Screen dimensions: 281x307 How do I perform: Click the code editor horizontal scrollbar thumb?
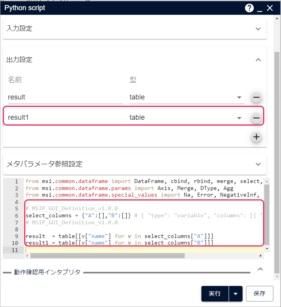pyautogui.click(x=108, y=256)
